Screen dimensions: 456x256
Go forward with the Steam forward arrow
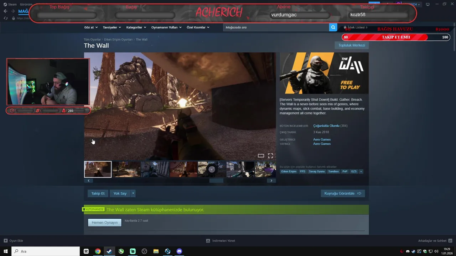pyautogui.click(x=13, y=11)
